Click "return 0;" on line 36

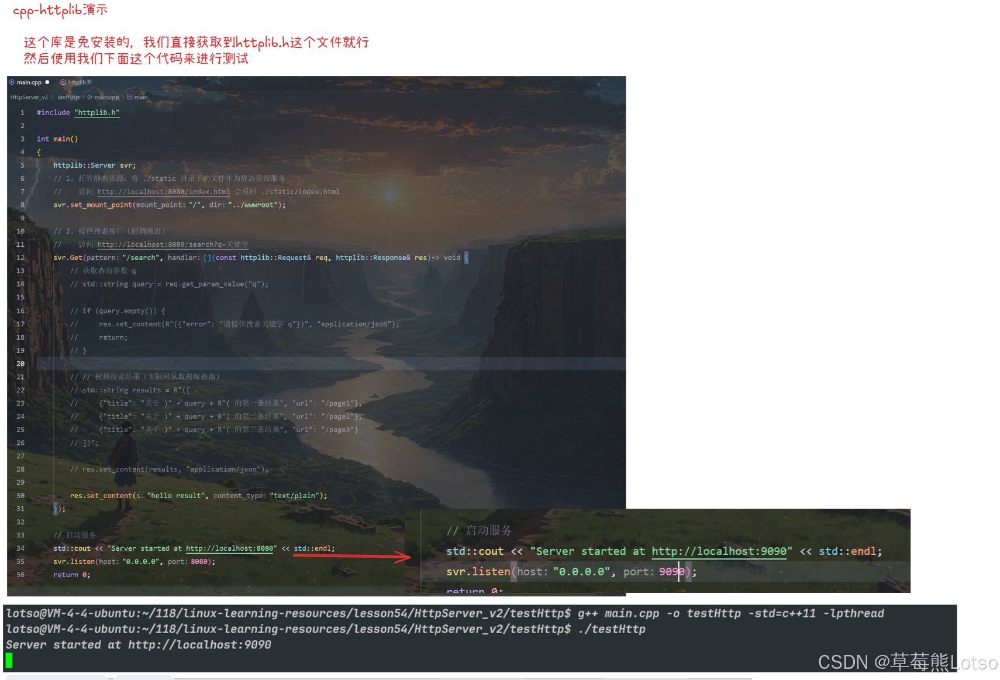click(72, 575)
